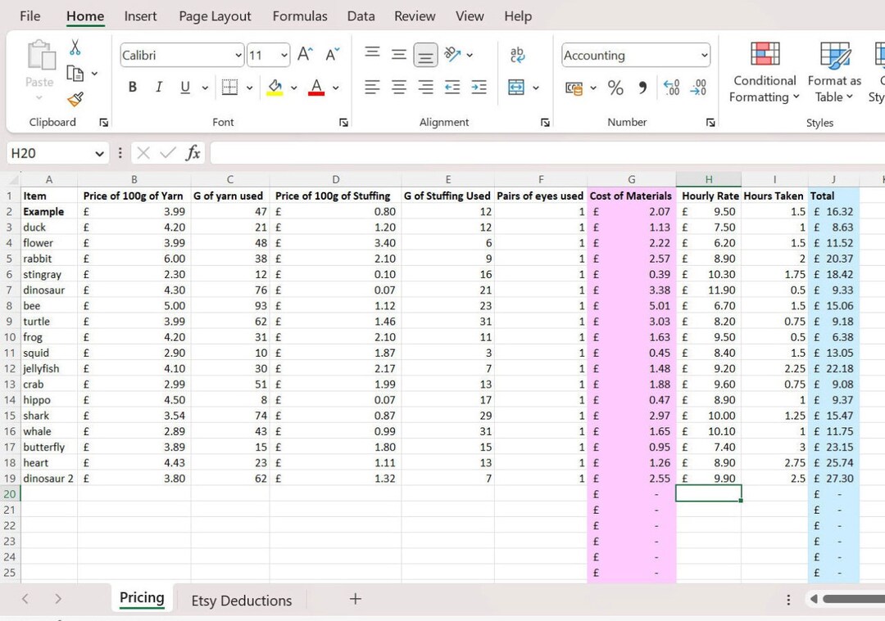This screenshot has width=885, height=621.
Task: Open the Etsy Deductions sheet tab
Action: [x=241, y=600]
